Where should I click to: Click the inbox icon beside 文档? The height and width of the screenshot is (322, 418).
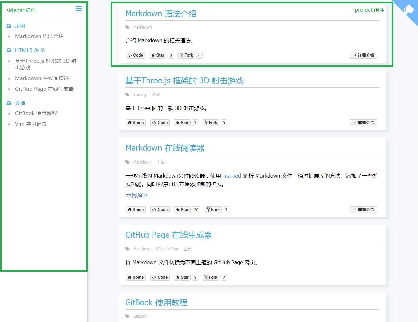pos(9,103)
